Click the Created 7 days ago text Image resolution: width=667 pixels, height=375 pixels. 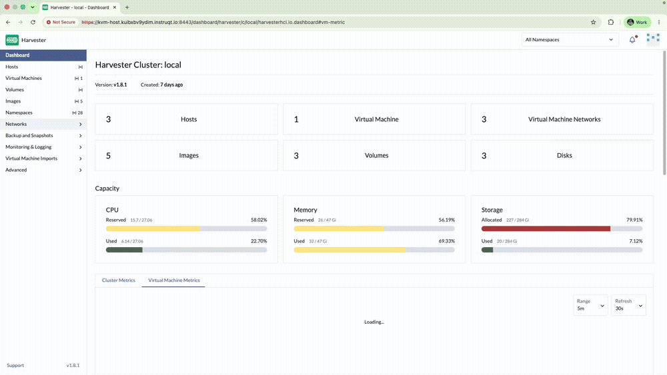(x=161, y=85)
